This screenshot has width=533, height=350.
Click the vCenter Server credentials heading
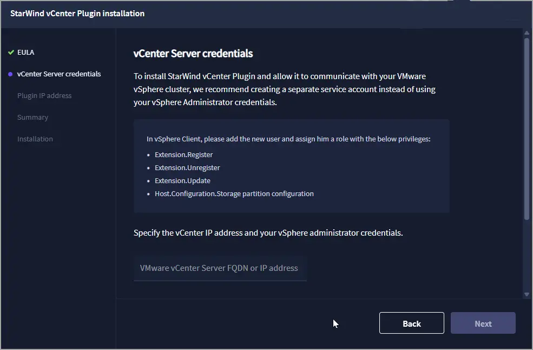pos(193,54)
